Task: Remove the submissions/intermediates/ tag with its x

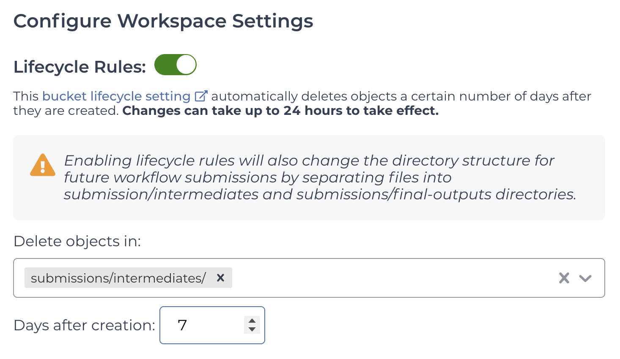Action: tap(220, 277)
